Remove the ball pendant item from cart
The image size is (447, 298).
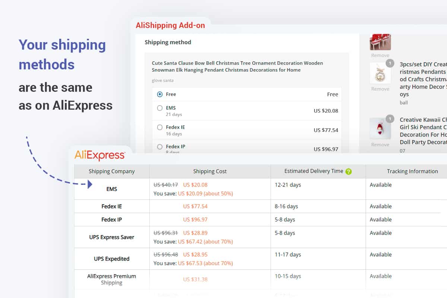(x=380, y=89)
